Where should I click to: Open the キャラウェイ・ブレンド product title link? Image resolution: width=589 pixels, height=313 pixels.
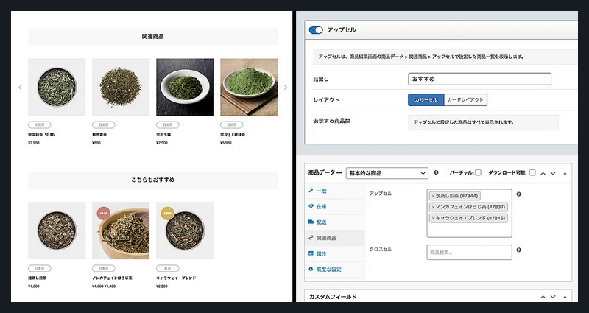click(176, 278)
